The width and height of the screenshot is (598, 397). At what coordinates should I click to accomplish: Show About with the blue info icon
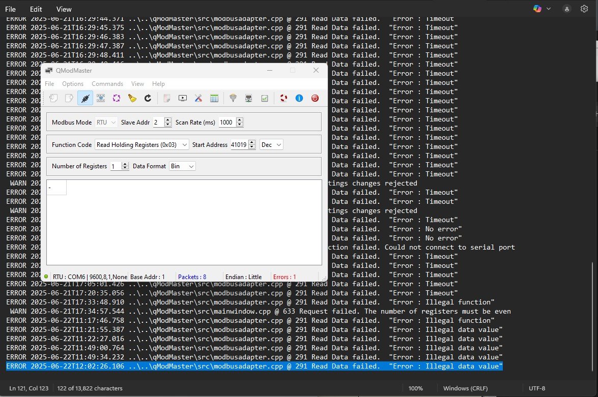click(299, 98)
